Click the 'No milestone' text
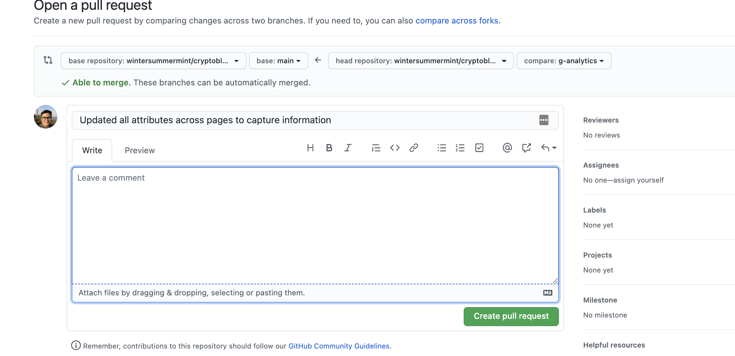The width and height of the screenshot is (735, 356). (605, 315)
